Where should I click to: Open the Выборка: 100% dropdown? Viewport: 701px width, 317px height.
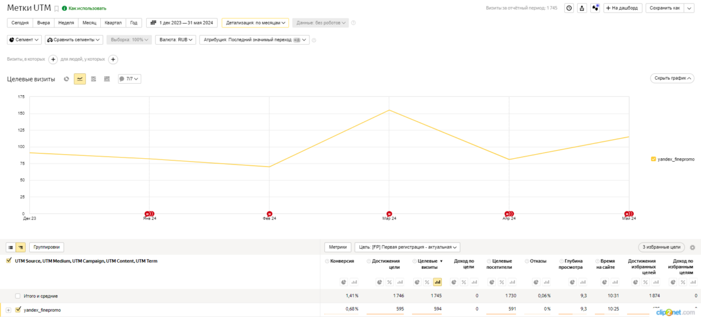point(129,40)
